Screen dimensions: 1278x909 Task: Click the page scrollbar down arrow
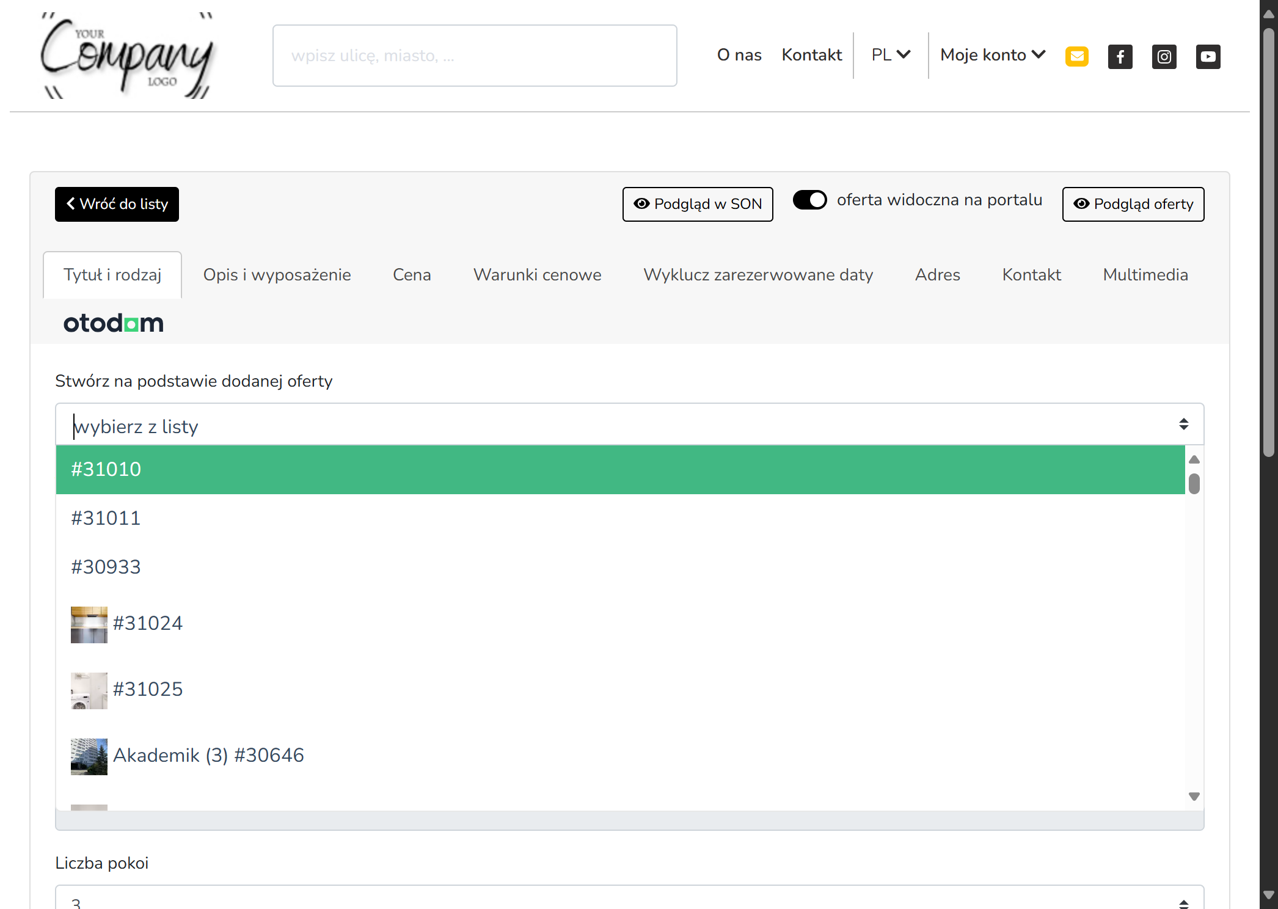(x=1269, y=895)
